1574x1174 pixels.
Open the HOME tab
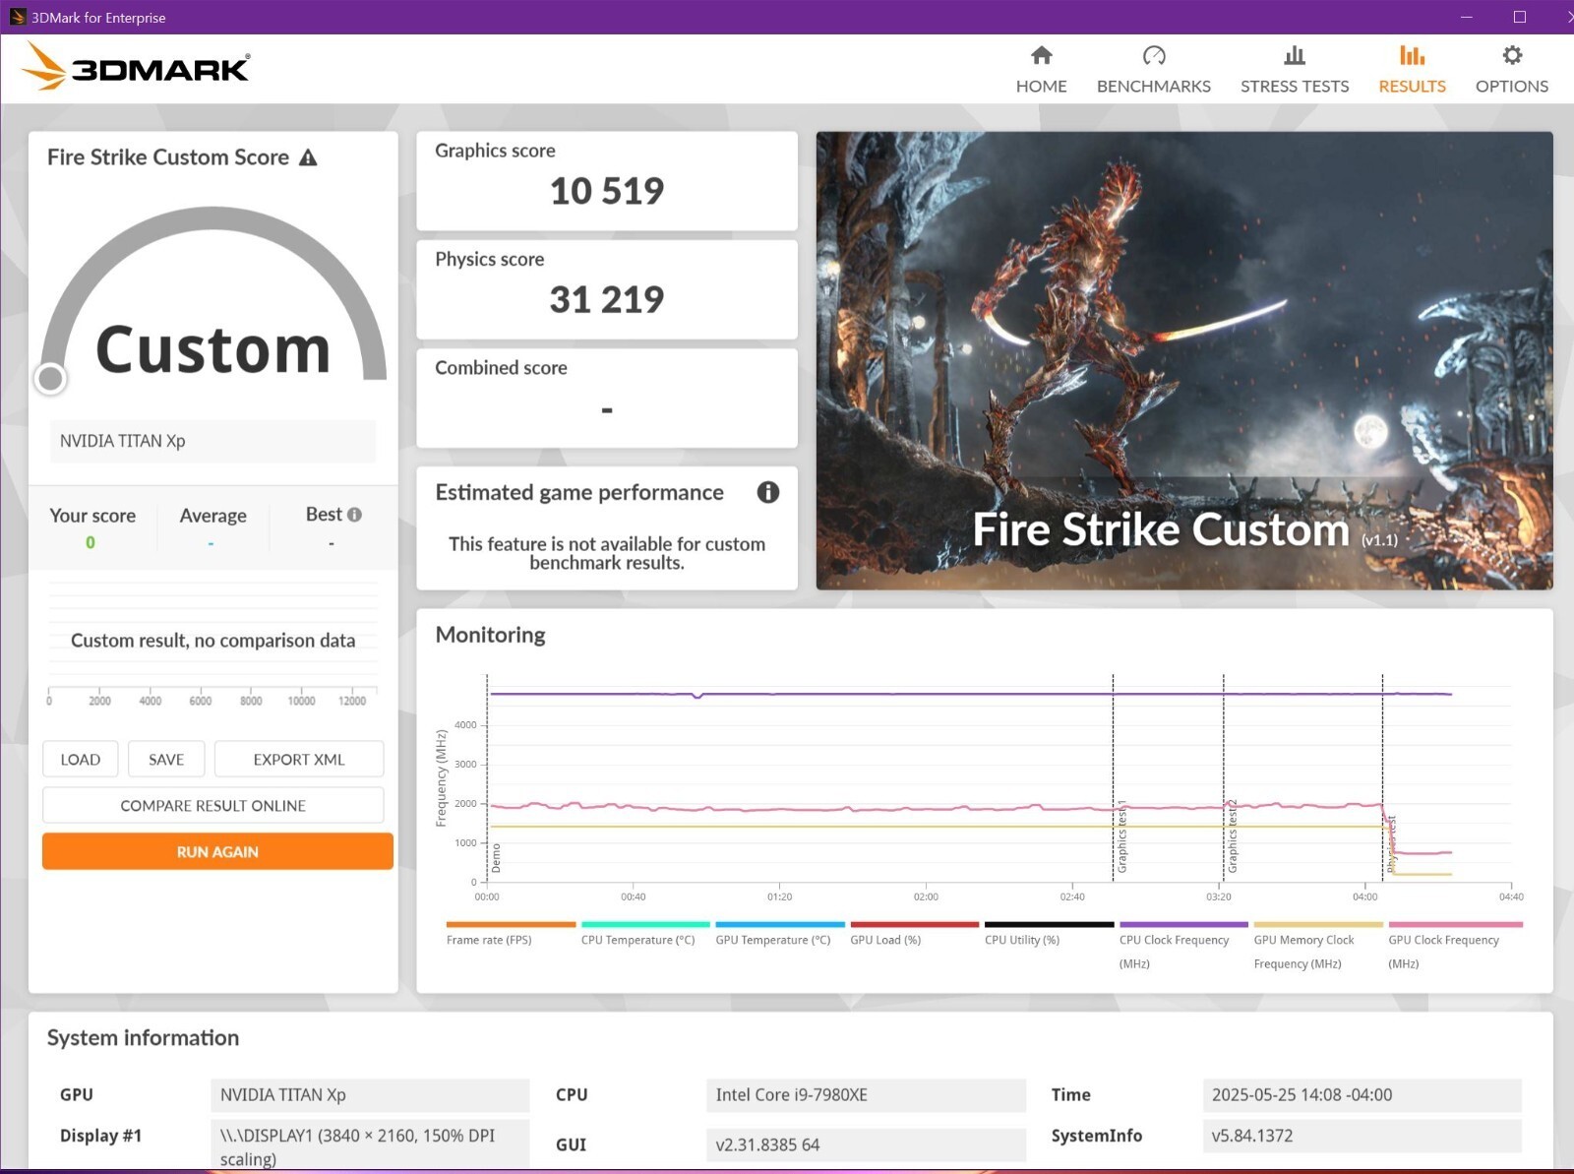[x=1041, y=70]
